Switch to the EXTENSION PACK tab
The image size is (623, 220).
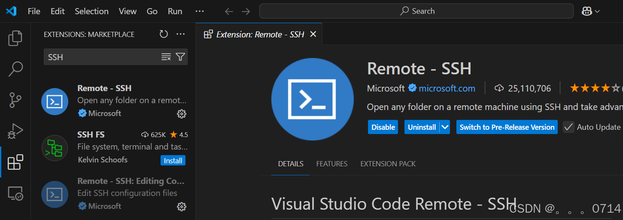[x=388, y=164]
